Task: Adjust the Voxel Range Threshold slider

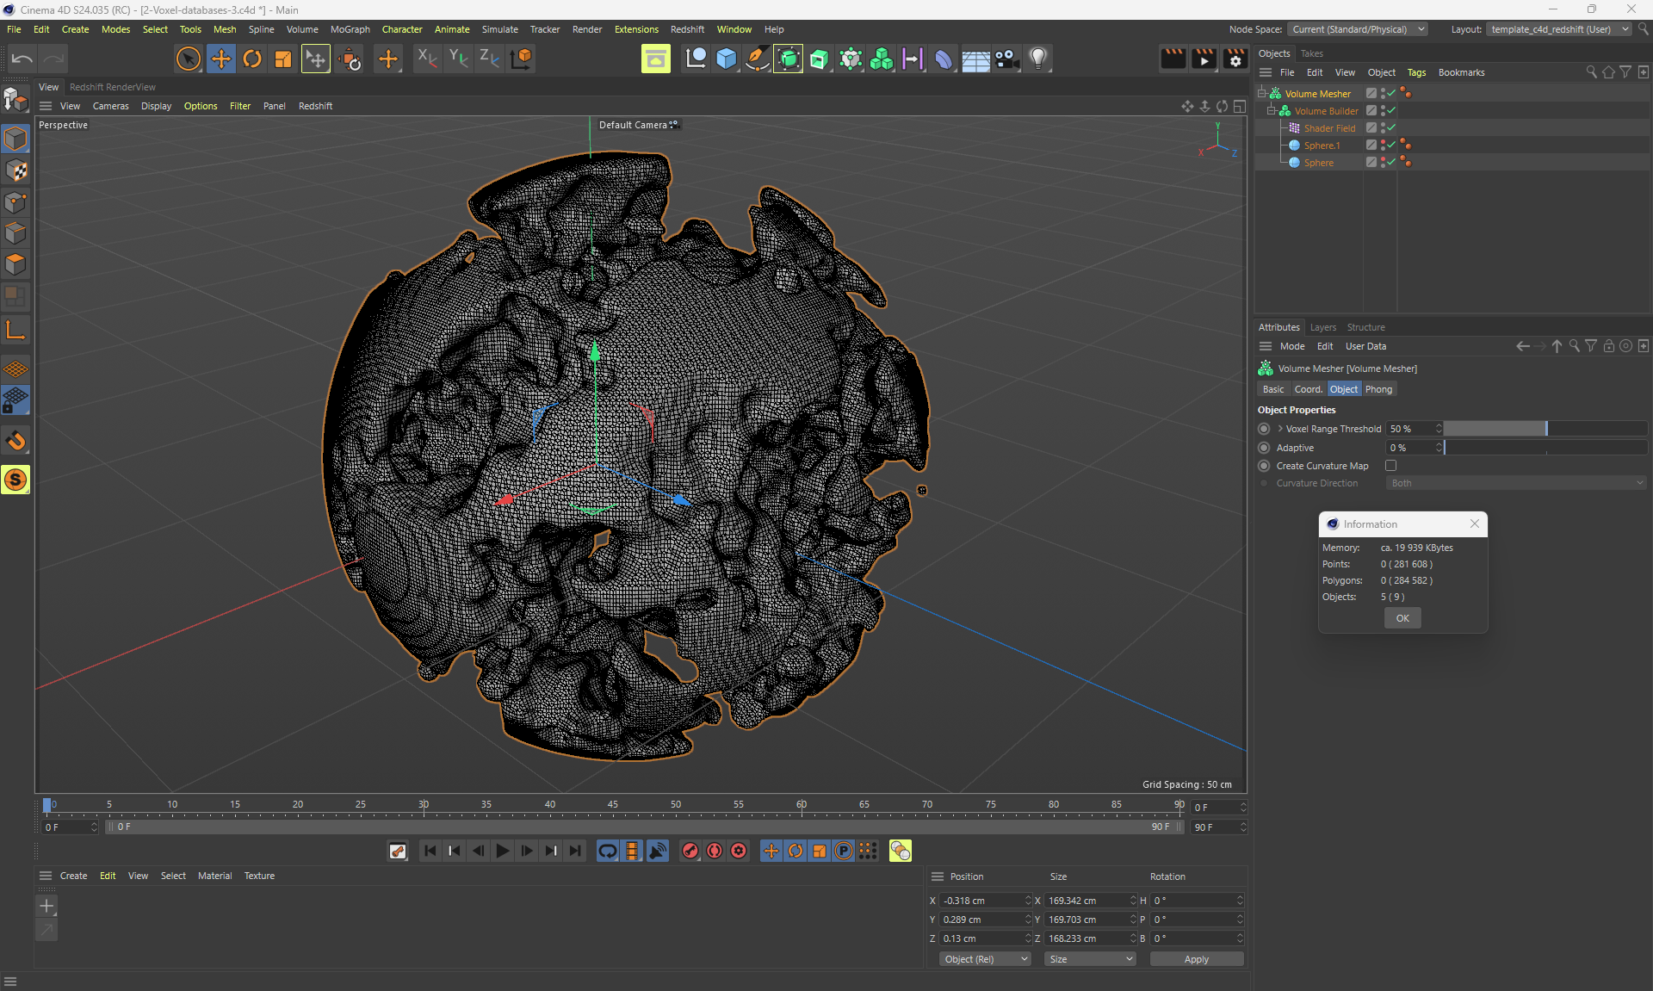Action: (1545, 429)
